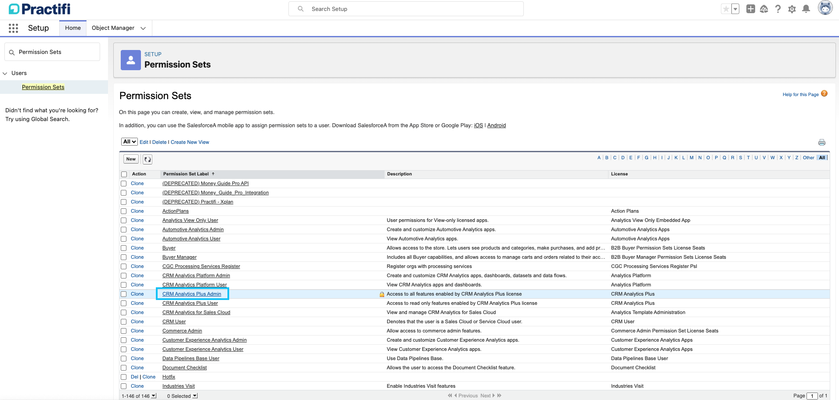The height and width of the screenshot is (400, 839).
Task: Click the lock icon on CRM Analytics Plus Admin row
Action: tap(382, 294)
